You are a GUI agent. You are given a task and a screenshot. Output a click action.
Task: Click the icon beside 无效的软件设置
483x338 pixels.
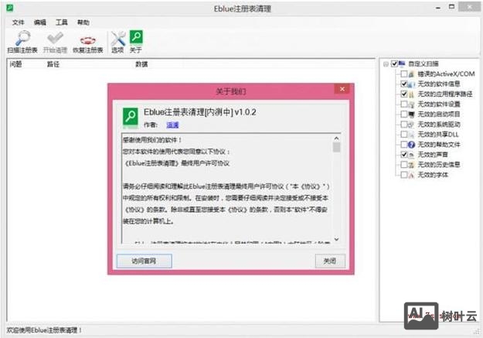point(411,104)
